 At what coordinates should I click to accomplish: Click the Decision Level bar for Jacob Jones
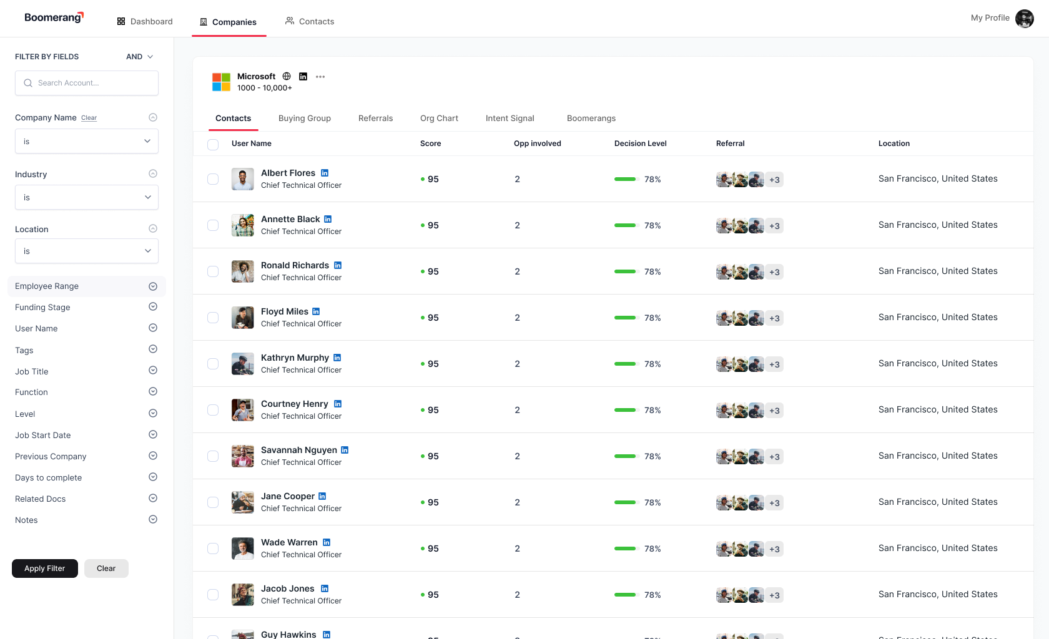(x=625, y=595)
